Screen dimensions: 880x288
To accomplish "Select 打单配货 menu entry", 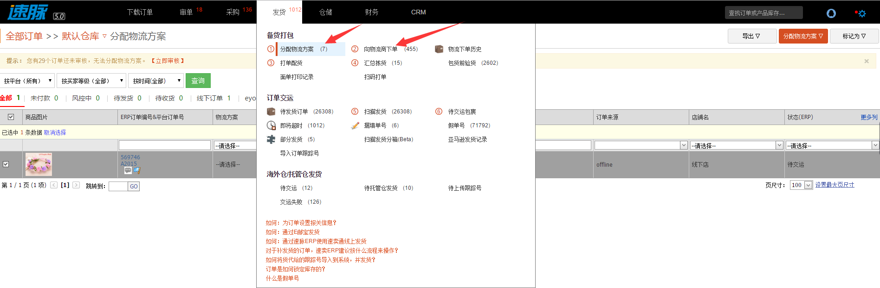I will [291, 63].
